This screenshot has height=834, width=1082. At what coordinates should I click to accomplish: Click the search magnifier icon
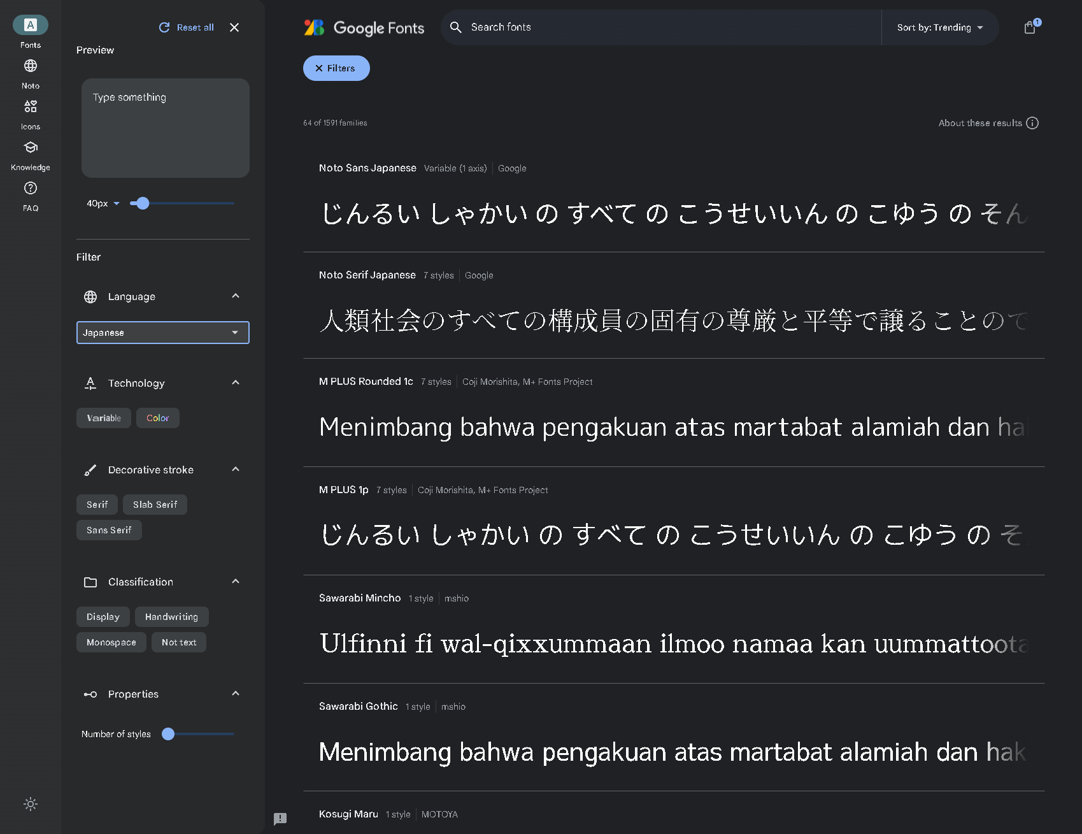456,27
